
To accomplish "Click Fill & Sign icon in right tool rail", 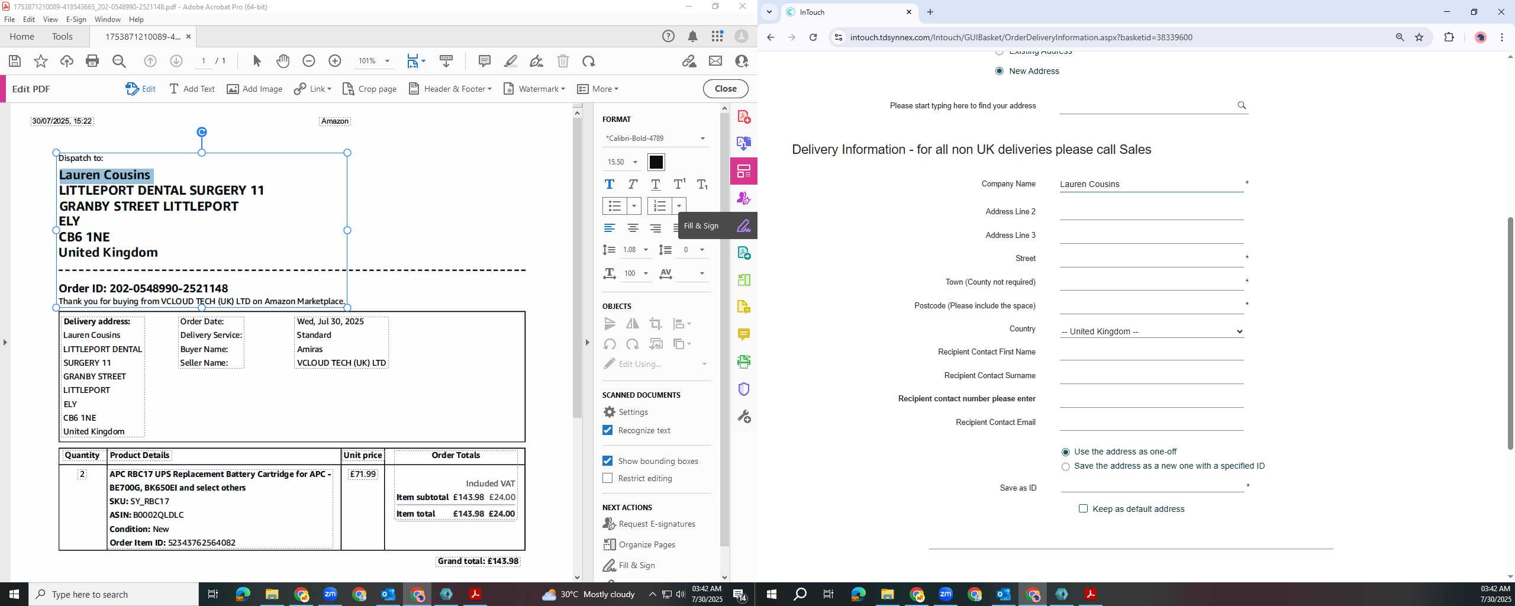I will (x=744, y=225).
